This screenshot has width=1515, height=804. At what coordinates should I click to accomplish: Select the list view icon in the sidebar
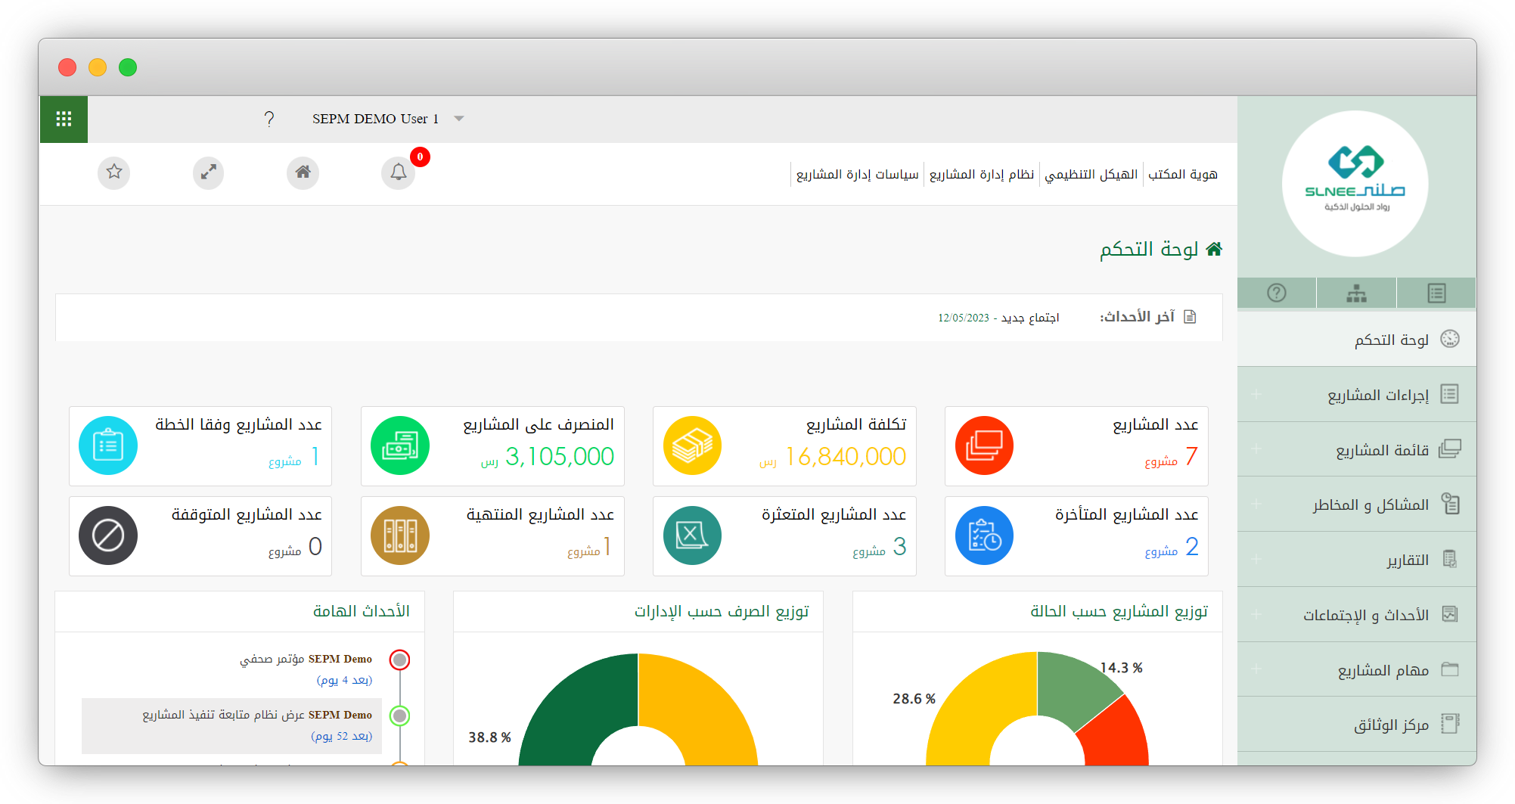tap(1436, 293)
